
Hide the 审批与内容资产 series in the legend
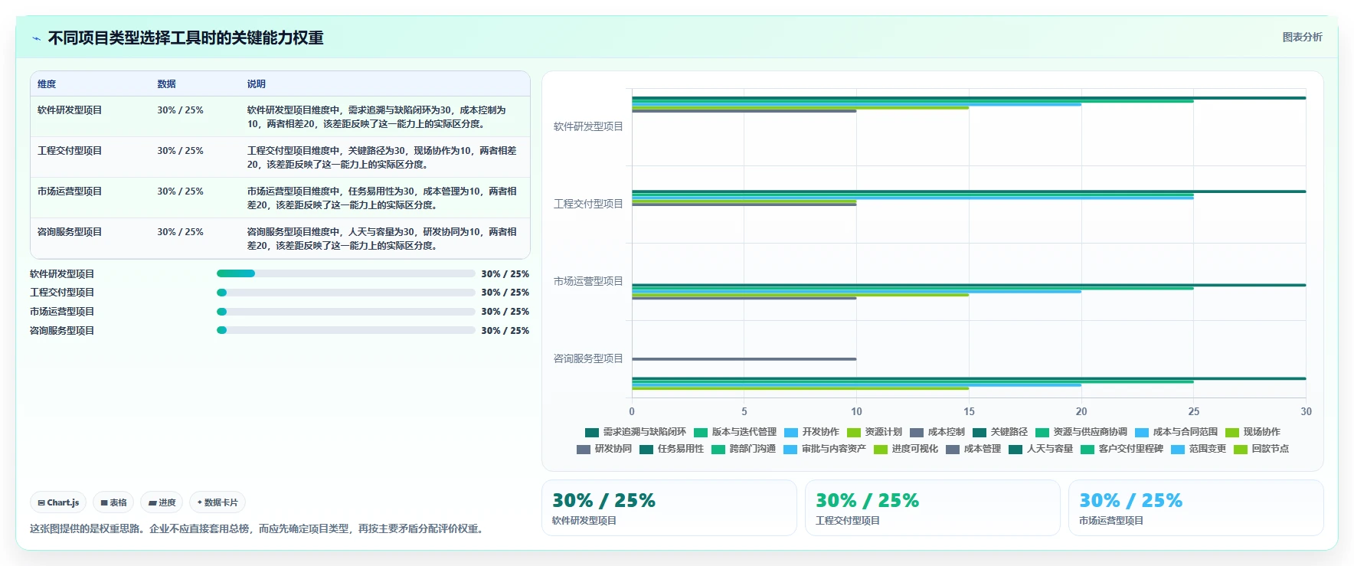(825, 449)
